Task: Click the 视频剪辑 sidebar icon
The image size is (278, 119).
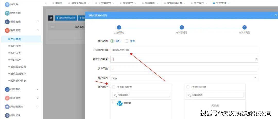Action: (7, 22)
